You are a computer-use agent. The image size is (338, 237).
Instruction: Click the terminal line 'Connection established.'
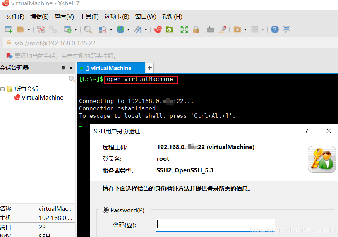[119, 108]
